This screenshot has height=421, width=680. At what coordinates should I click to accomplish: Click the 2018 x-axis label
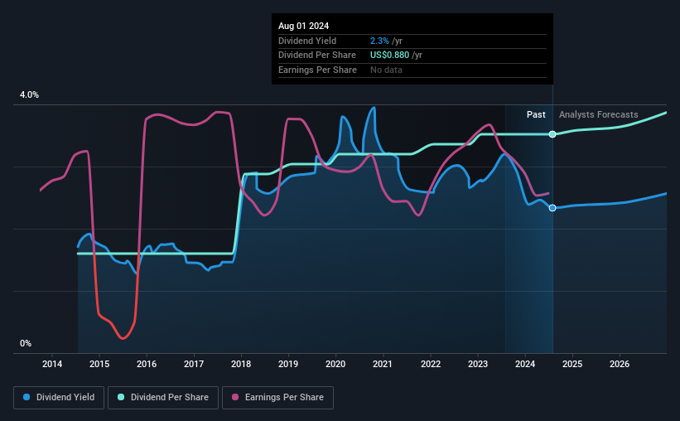pyautogui.click(x=241, y=364)
